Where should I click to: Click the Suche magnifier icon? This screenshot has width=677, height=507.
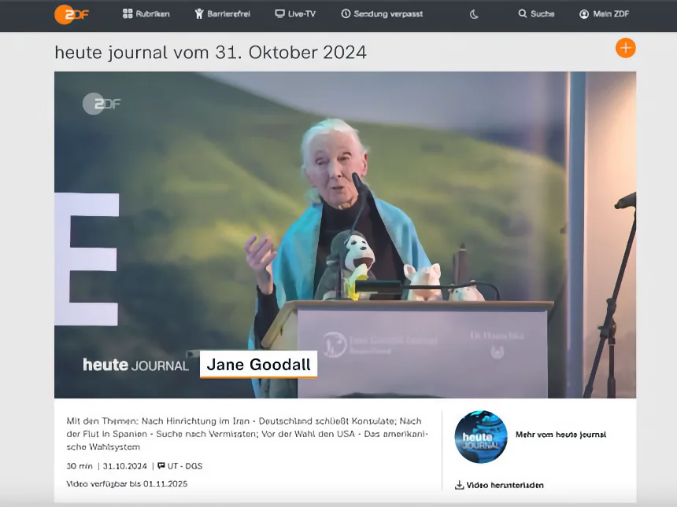523,14
